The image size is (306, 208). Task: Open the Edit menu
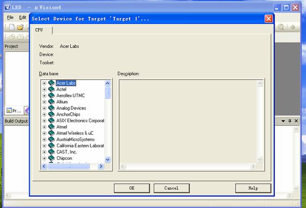coord(22,18)
